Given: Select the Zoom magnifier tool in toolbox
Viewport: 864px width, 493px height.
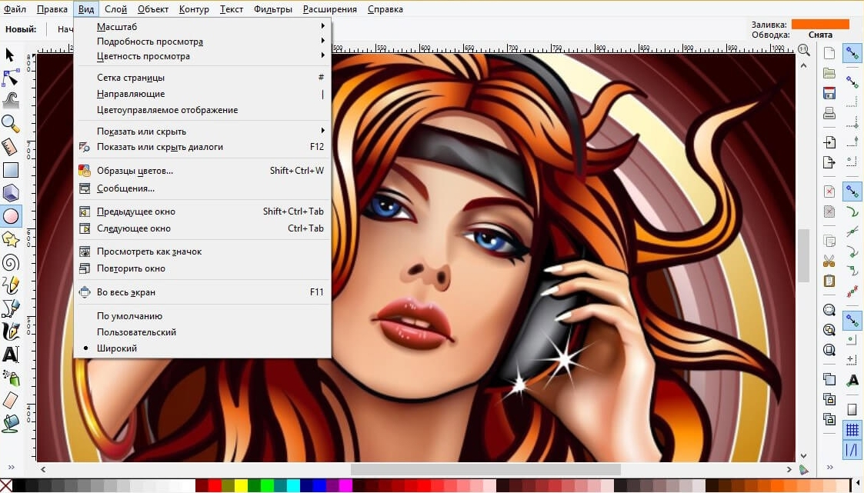Looking at the screenshot, I should [x=11, y=124].
